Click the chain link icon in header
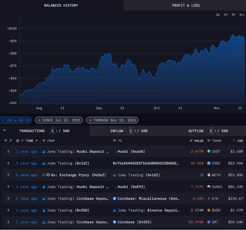Screen dimensions: 246x230 (11, 141)
